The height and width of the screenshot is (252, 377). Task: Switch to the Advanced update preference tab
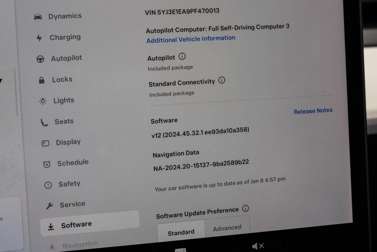tap(227, 228)
